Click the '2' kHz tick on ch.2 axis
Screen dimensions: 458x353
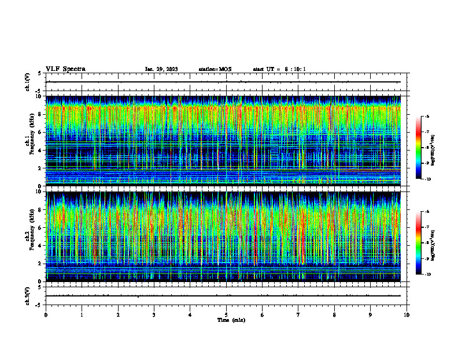click(40, 264)
